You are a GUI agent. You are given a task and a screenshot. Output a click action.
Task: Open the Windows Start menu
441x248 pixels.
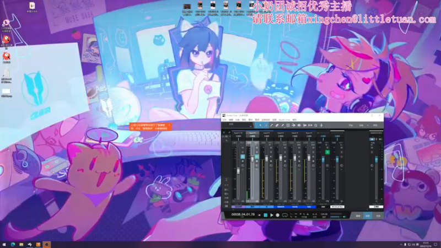click(4, 245)
